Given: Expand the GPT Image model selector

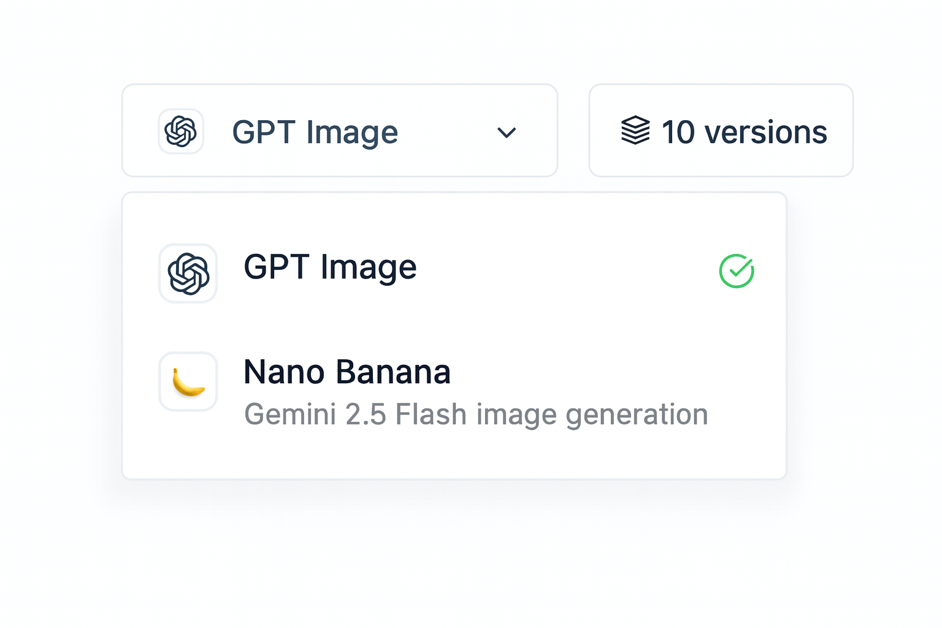Looking at the screenshot, I should [340, 131].
